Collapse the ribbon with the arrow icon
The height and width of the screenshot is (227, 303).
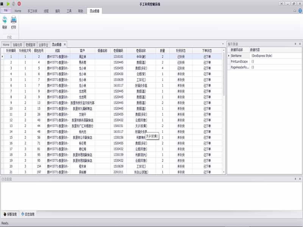(294, 11)
